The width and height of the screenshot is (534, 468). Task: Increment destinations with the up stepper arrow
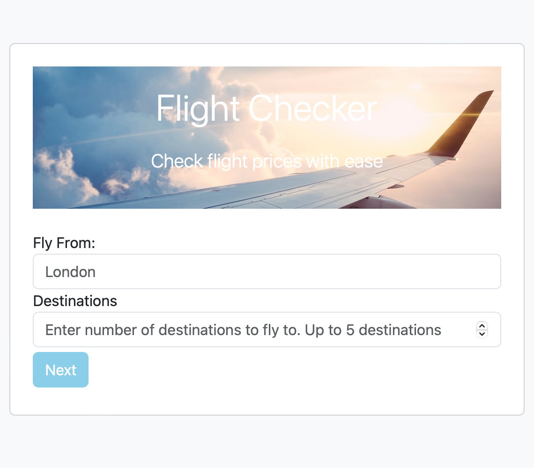coord(482,326)
